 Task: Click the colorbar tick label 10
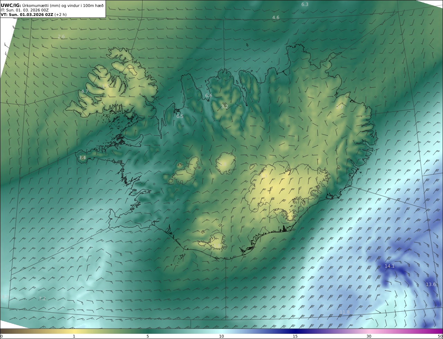(x=221, y=336)
